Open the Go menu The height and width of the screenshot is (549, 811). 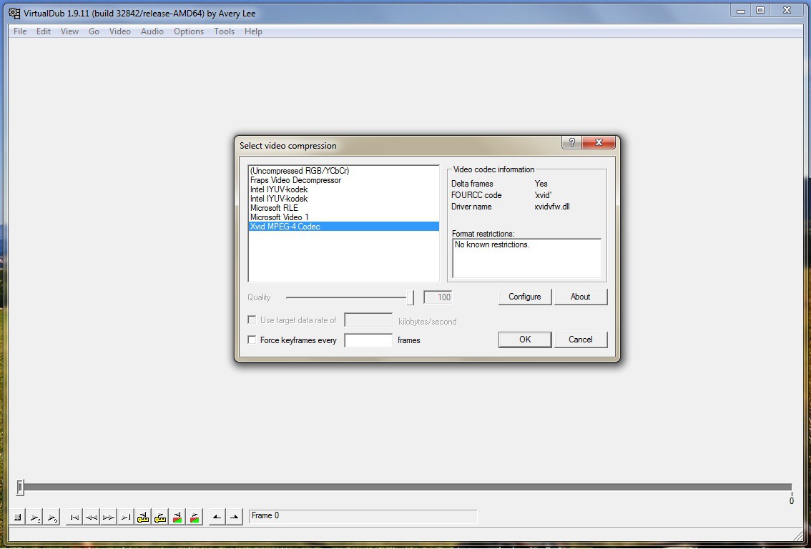point(94,31)
